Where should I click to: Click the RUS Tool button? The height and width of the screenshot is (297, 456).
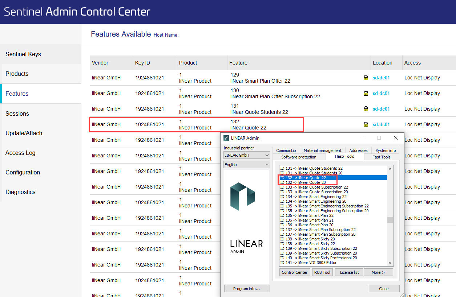pyautogui.click(x=322, y=272)
